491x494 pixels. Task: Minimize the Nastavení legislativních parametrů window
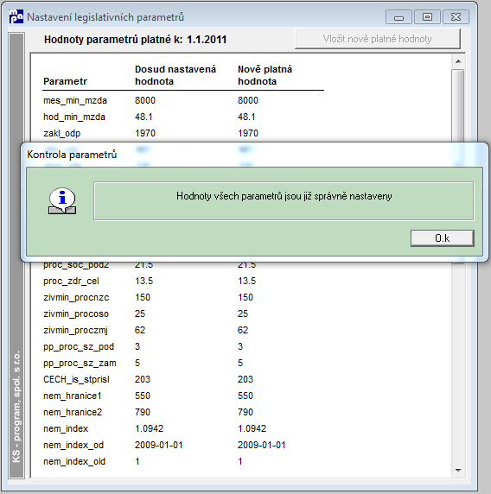click(x=399, y=17)
